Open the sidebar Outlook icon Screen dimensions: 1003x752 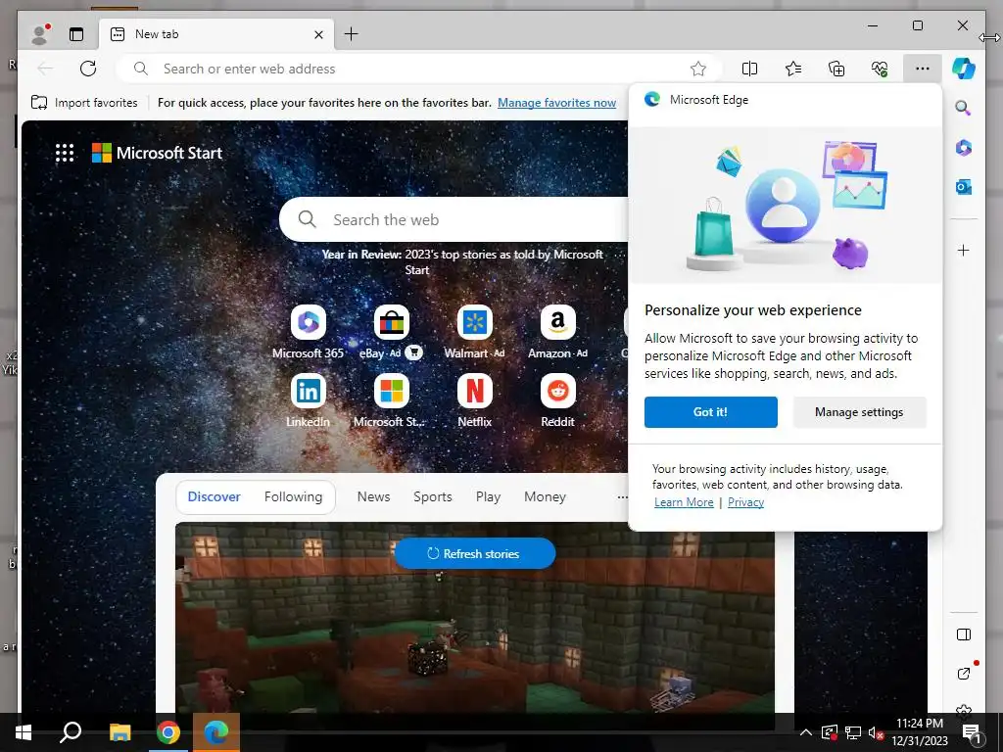(964, 187)
